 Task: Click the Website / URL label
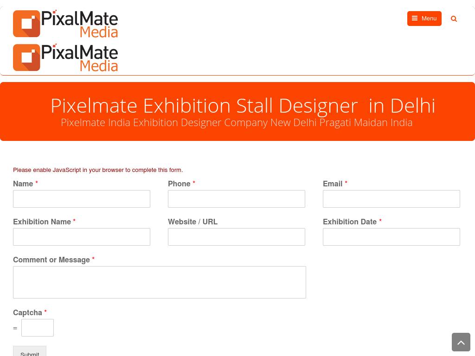coord(193,222)
